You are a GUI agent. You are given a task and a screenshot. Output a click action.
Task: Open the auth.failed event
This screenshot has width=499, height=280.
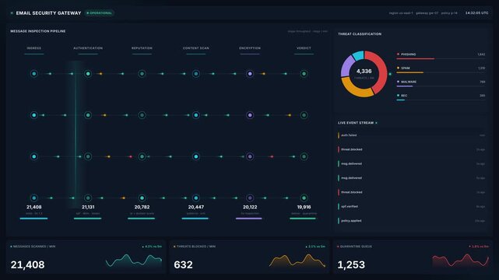click(411, 135)
